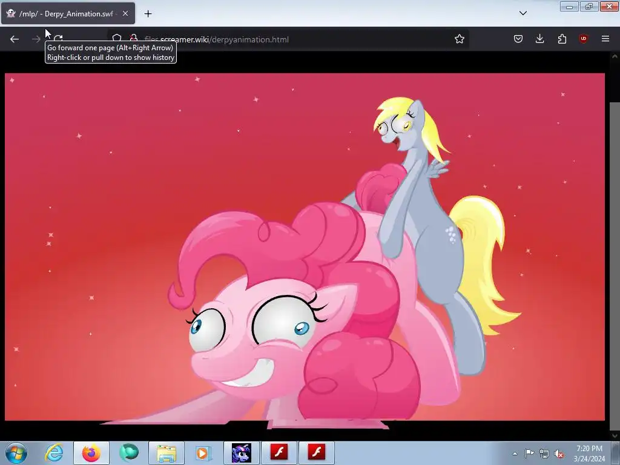Open the green globe browser taskbar icon
The width and height of the screenshot is (620, 465).
[129, 453]
